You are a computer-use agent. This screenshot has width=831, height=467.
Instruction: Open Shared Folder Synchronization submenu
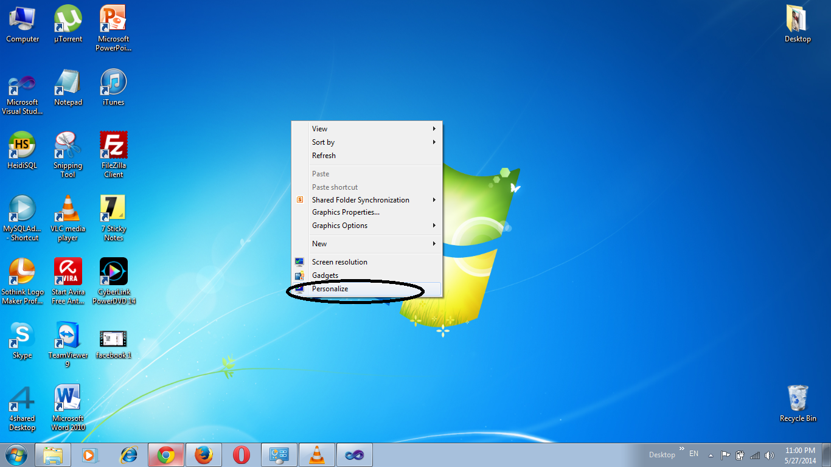tap(367, 200)
